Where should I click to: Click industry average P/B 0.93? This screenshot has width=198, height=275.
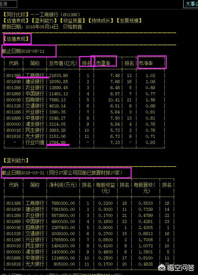150,143
